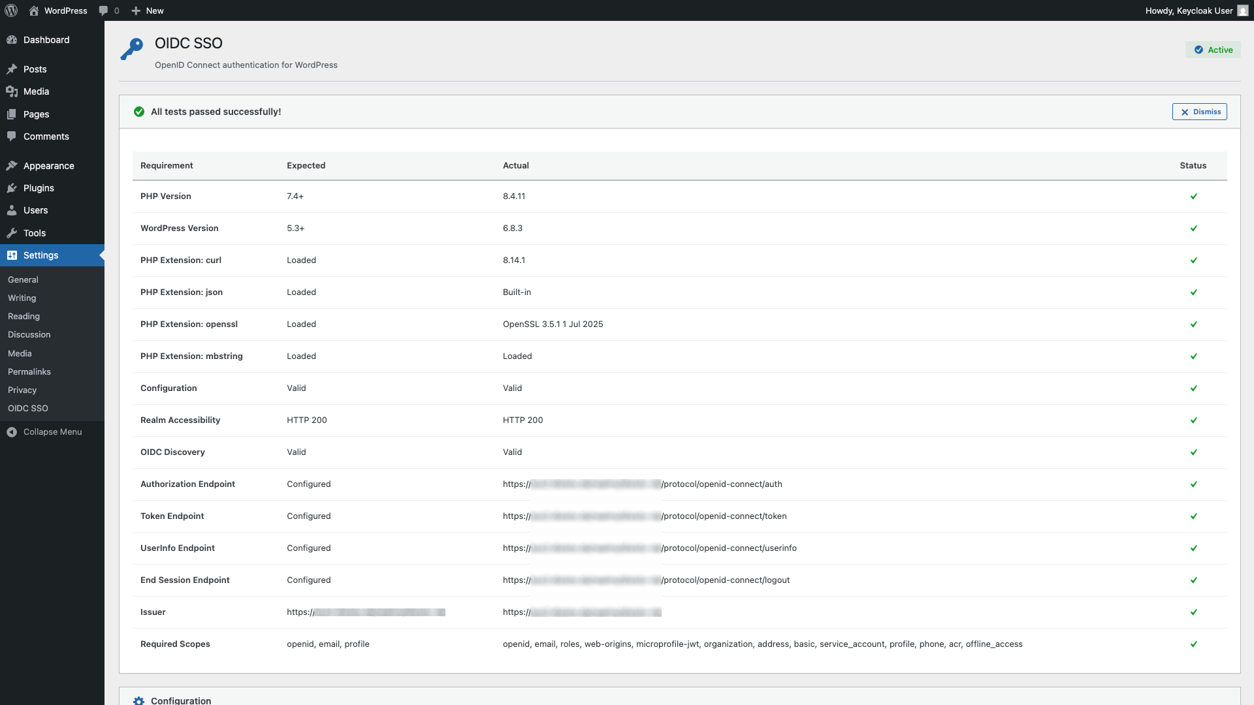Open the Dashboard menu
The image size is (1254, 705).
coord(52,40)
